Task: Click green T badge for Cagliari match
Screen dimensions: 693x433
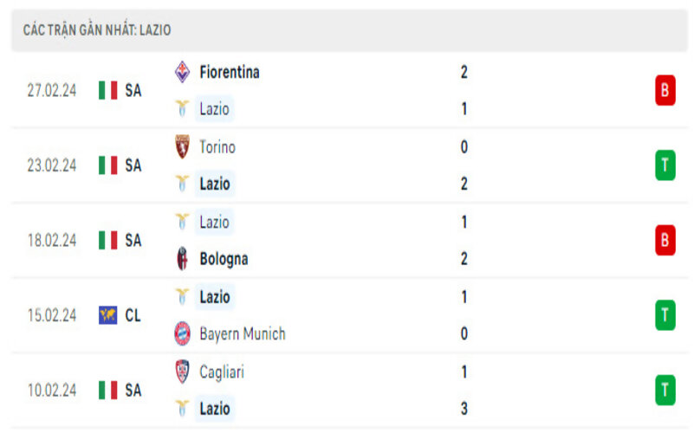Action: coord(664,390)
